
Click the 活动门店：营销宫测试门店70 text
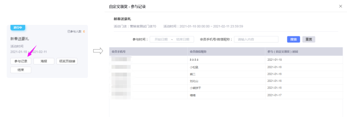(x=135, y=27)
